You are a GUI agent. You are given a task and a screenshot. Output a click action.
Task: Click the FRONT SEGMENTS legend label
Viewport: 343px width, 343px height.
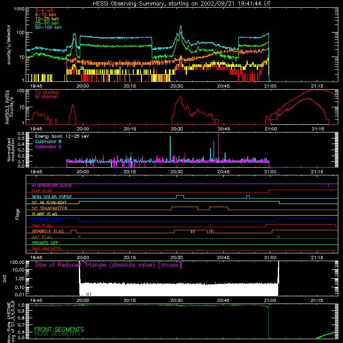point(59,329)
